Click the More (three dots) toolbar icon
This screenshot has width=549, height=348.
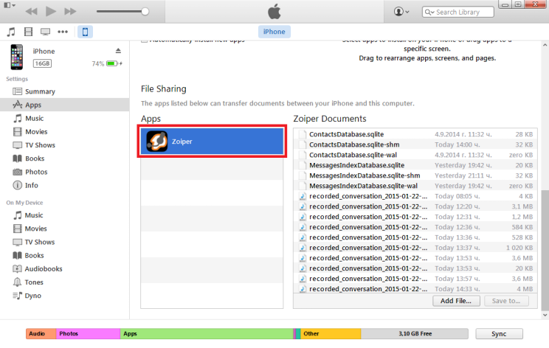click(63, 32)
